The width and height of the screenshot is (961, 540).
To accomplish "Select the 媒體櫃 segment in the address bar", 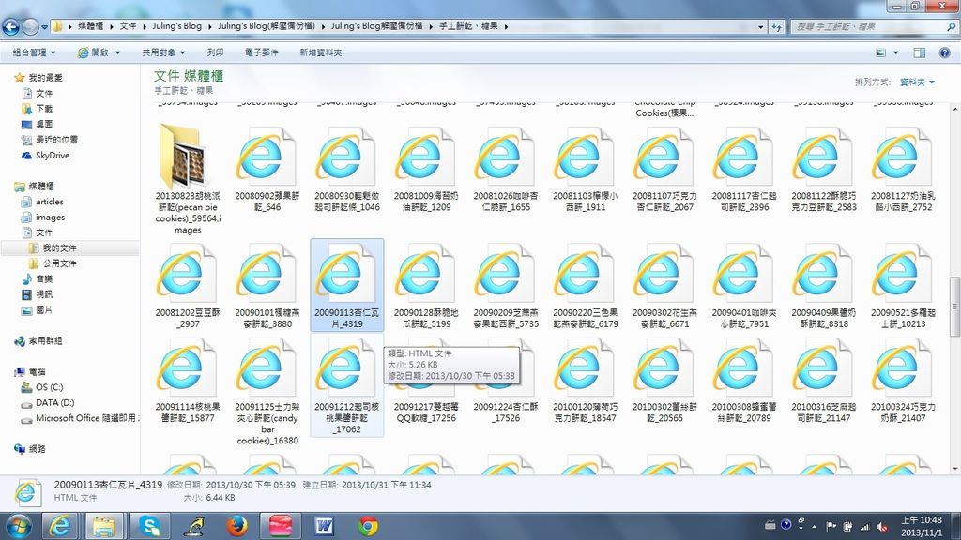I will 90,26.
